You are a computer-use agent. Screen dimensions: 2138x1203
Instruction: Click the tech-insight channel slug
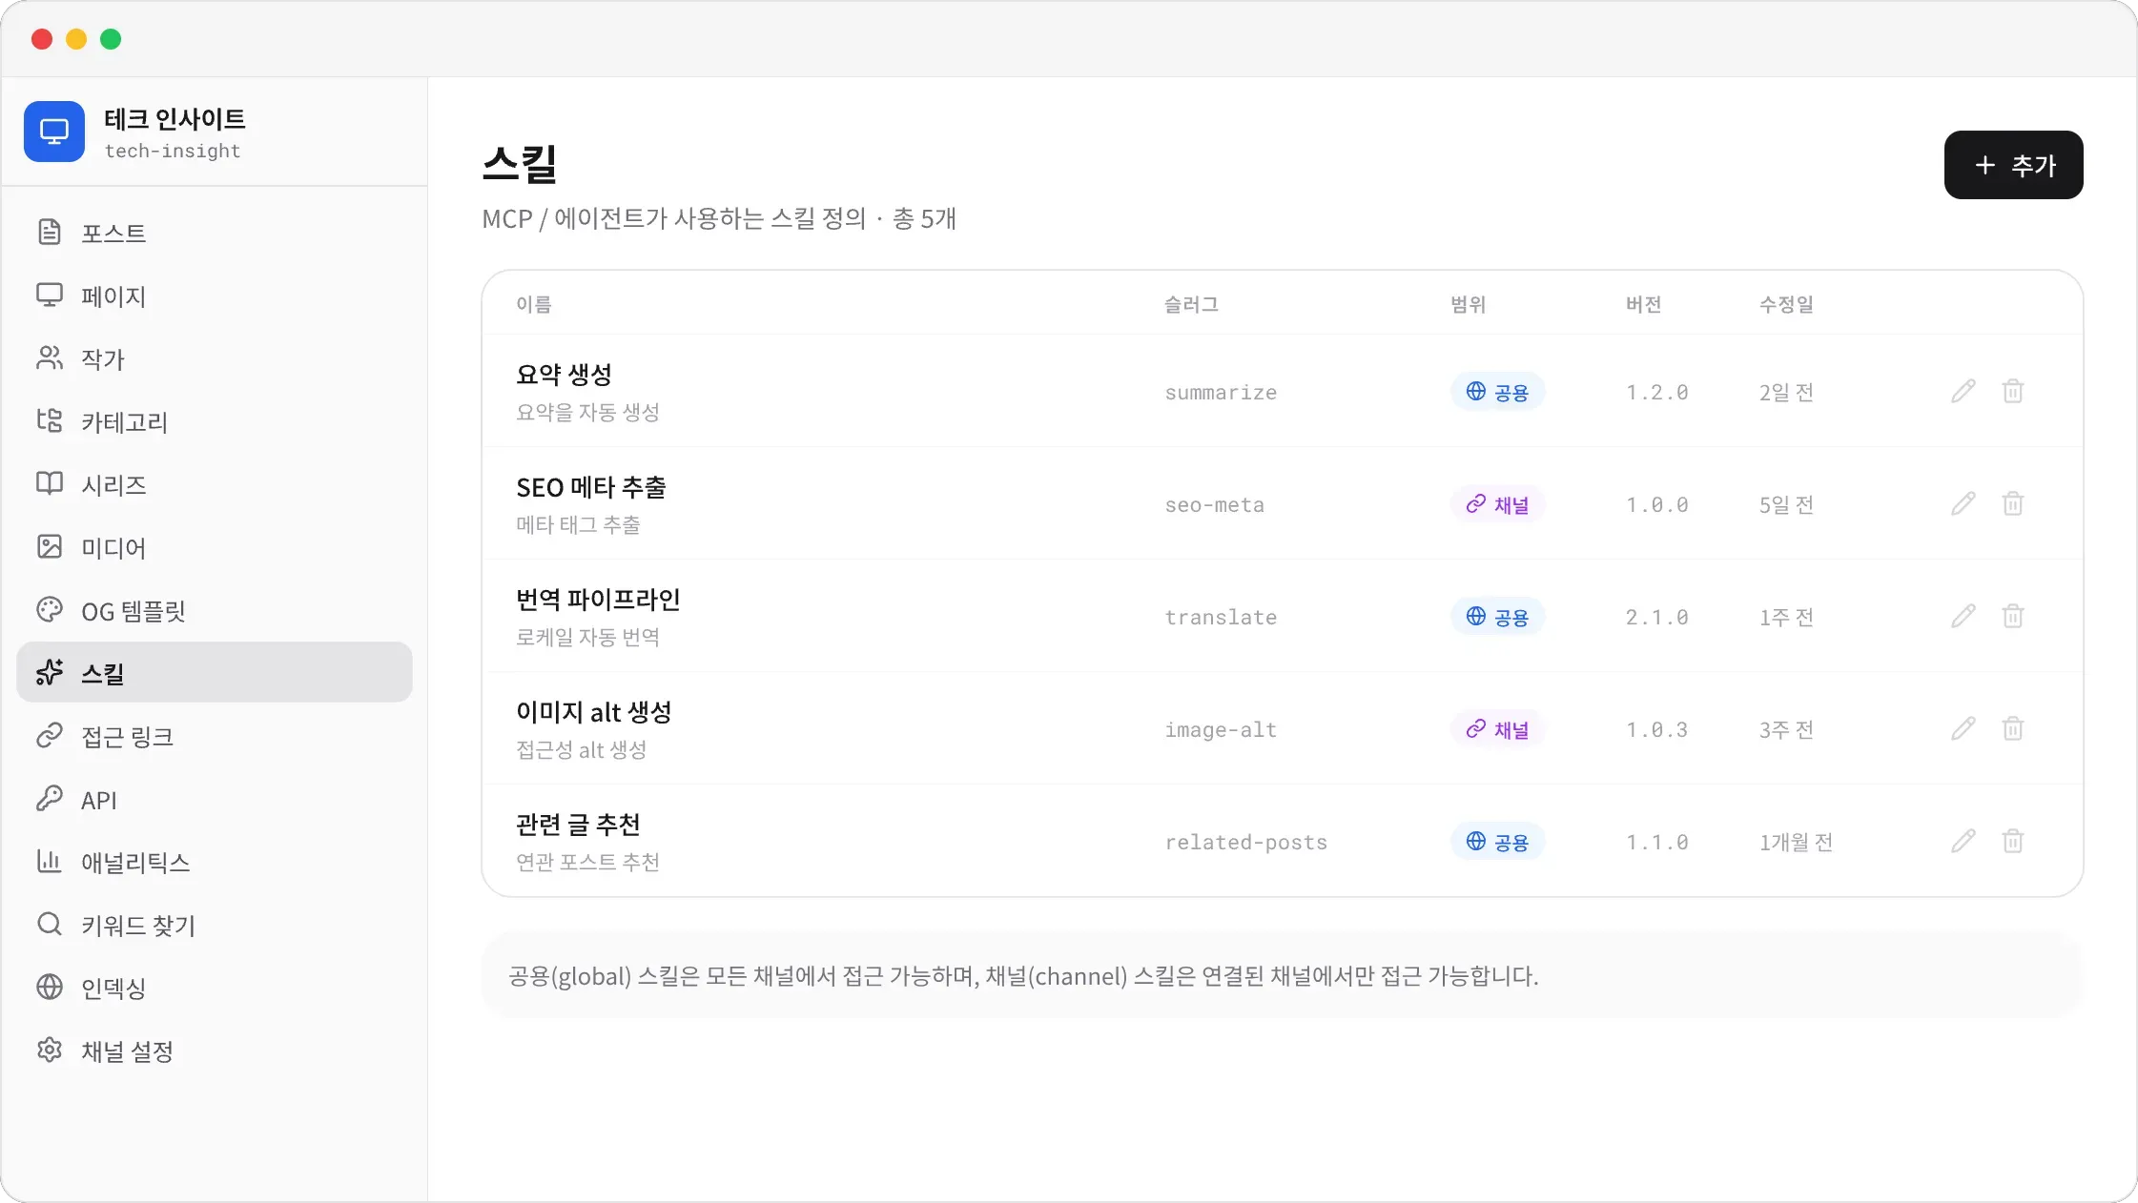173,151
